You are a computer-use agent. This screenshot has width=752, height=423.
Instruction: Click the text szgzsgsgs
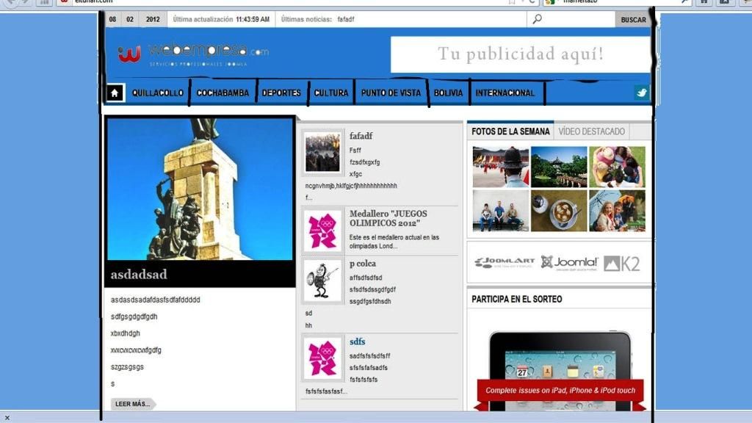tap(127, 367)
